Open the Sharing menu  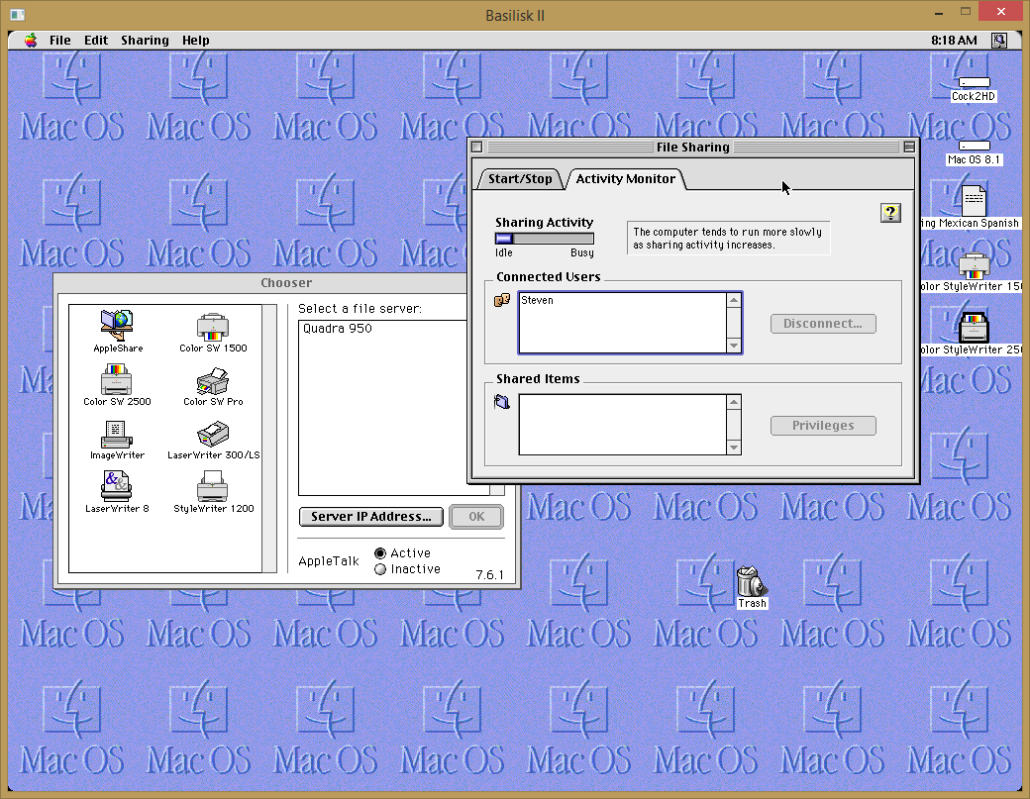click(x=145, y=40)
